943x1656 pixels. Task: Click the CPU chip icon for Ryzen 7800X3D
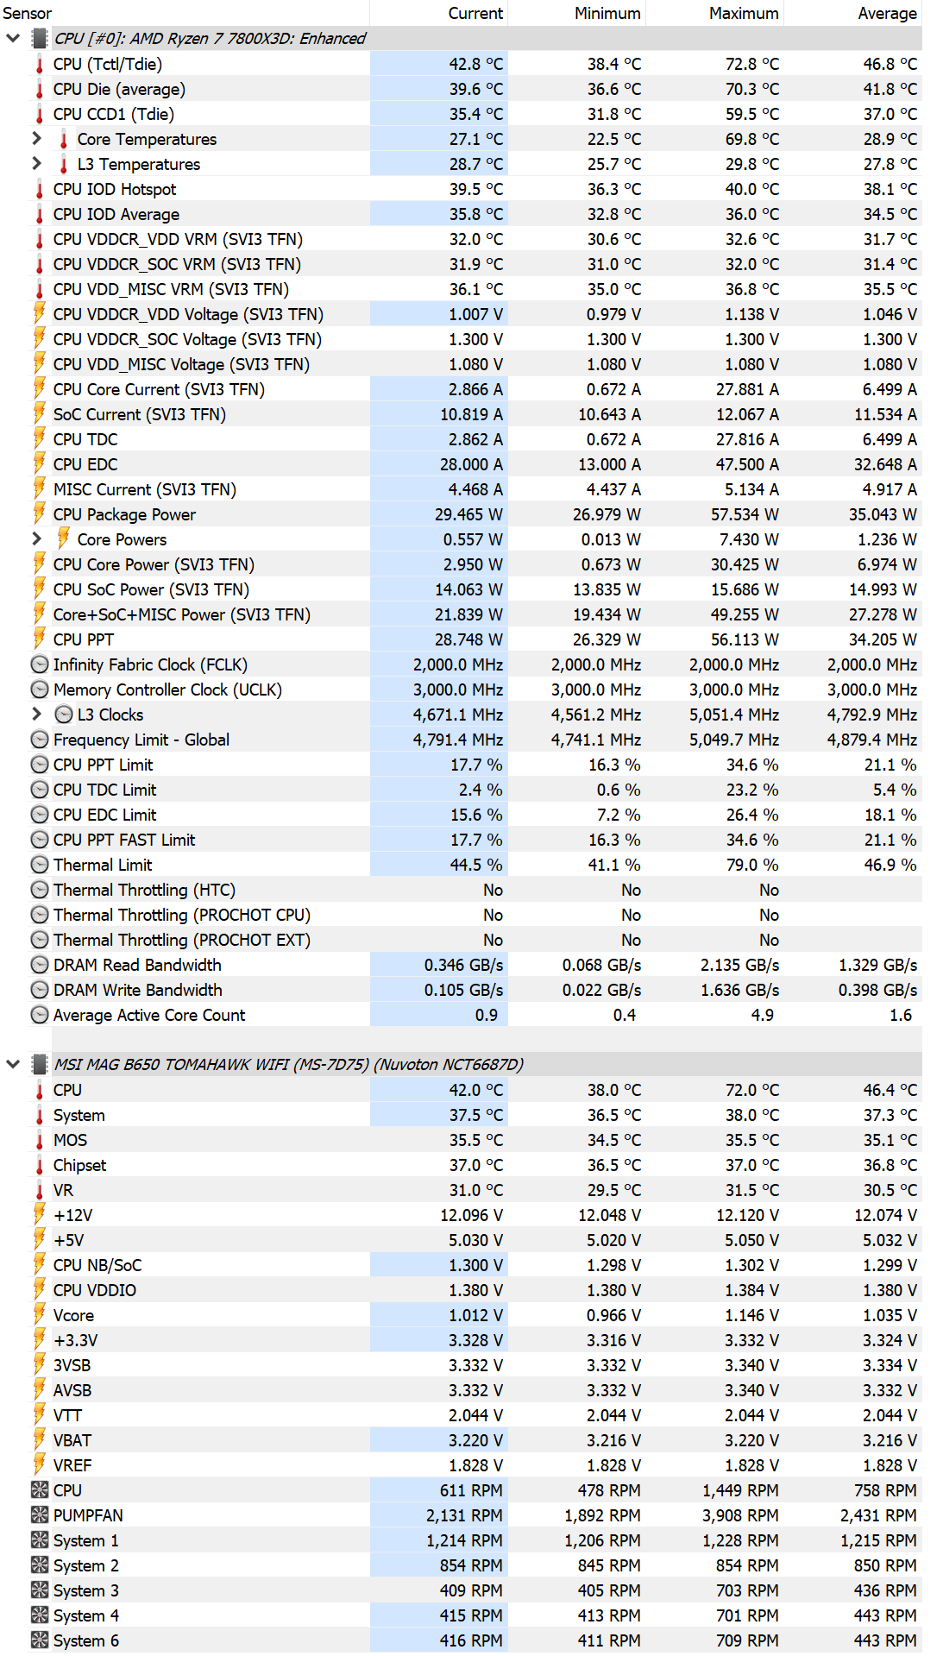point(40,38)
